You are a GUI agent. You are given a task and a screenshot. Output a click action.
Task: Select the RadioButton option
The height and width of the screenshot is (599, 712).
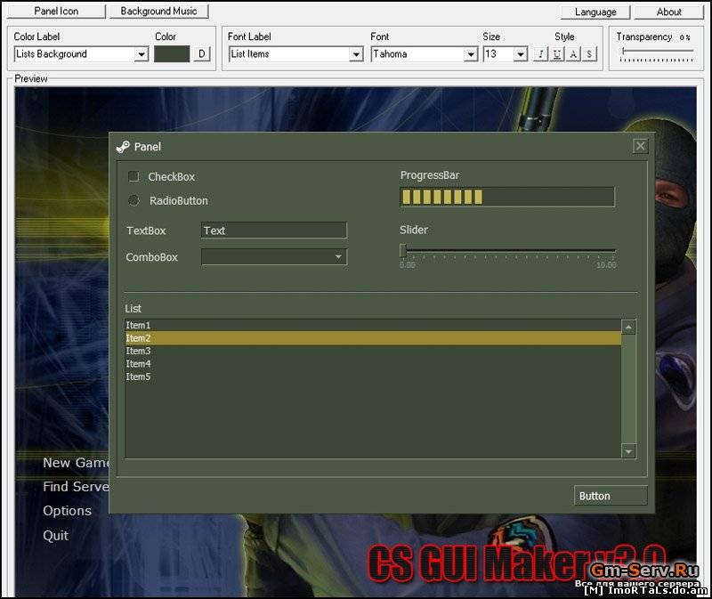(133, 200)
